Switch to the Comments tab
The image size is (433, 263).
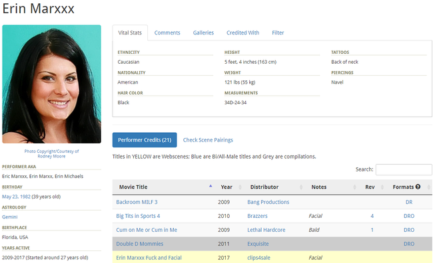coord(167,33)
